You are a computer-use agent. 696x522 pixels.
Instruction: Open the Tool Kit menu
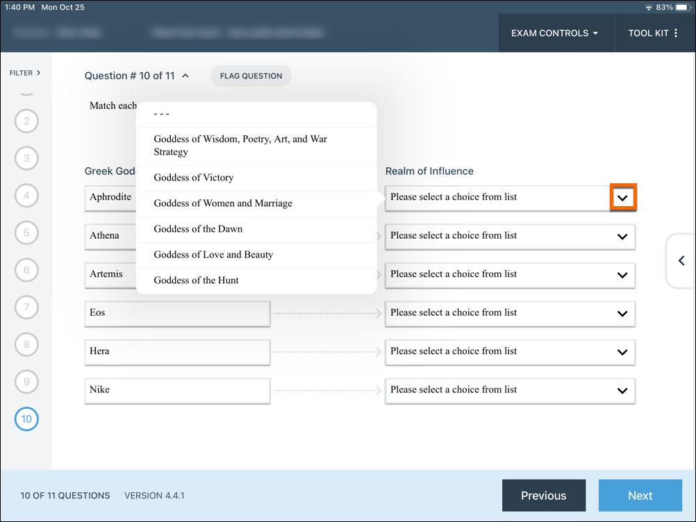(x=654, y=33)
